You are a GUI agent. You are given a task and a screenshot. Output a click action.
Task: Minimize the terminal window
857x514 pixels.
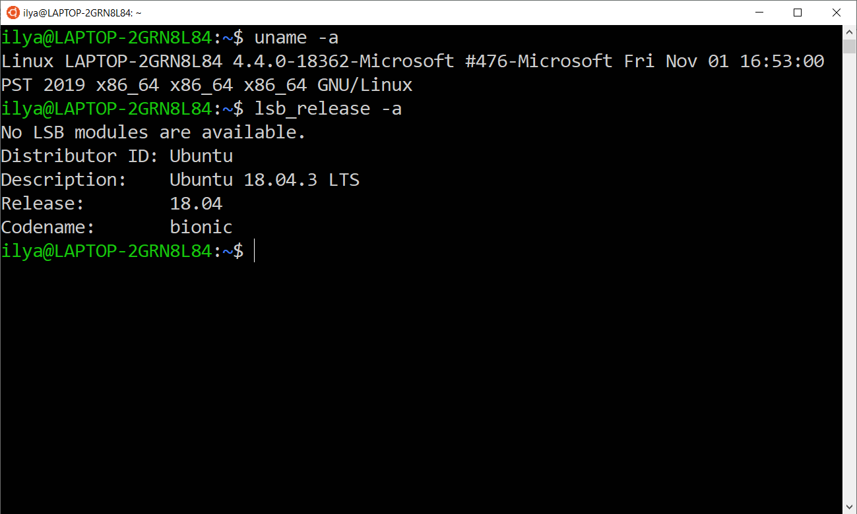tap(759, 13)
